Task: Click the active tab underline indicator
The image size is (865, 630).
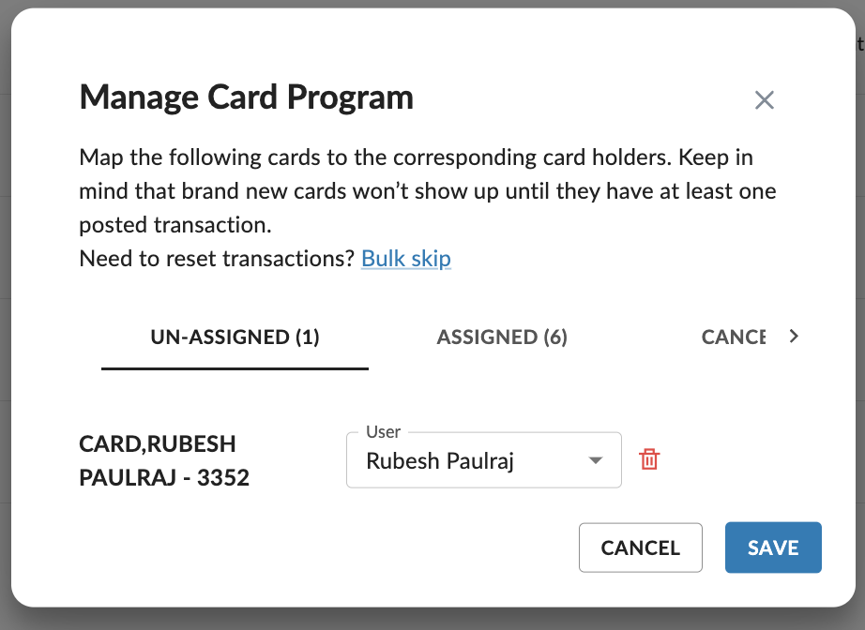Action: [x=235, y=368]
